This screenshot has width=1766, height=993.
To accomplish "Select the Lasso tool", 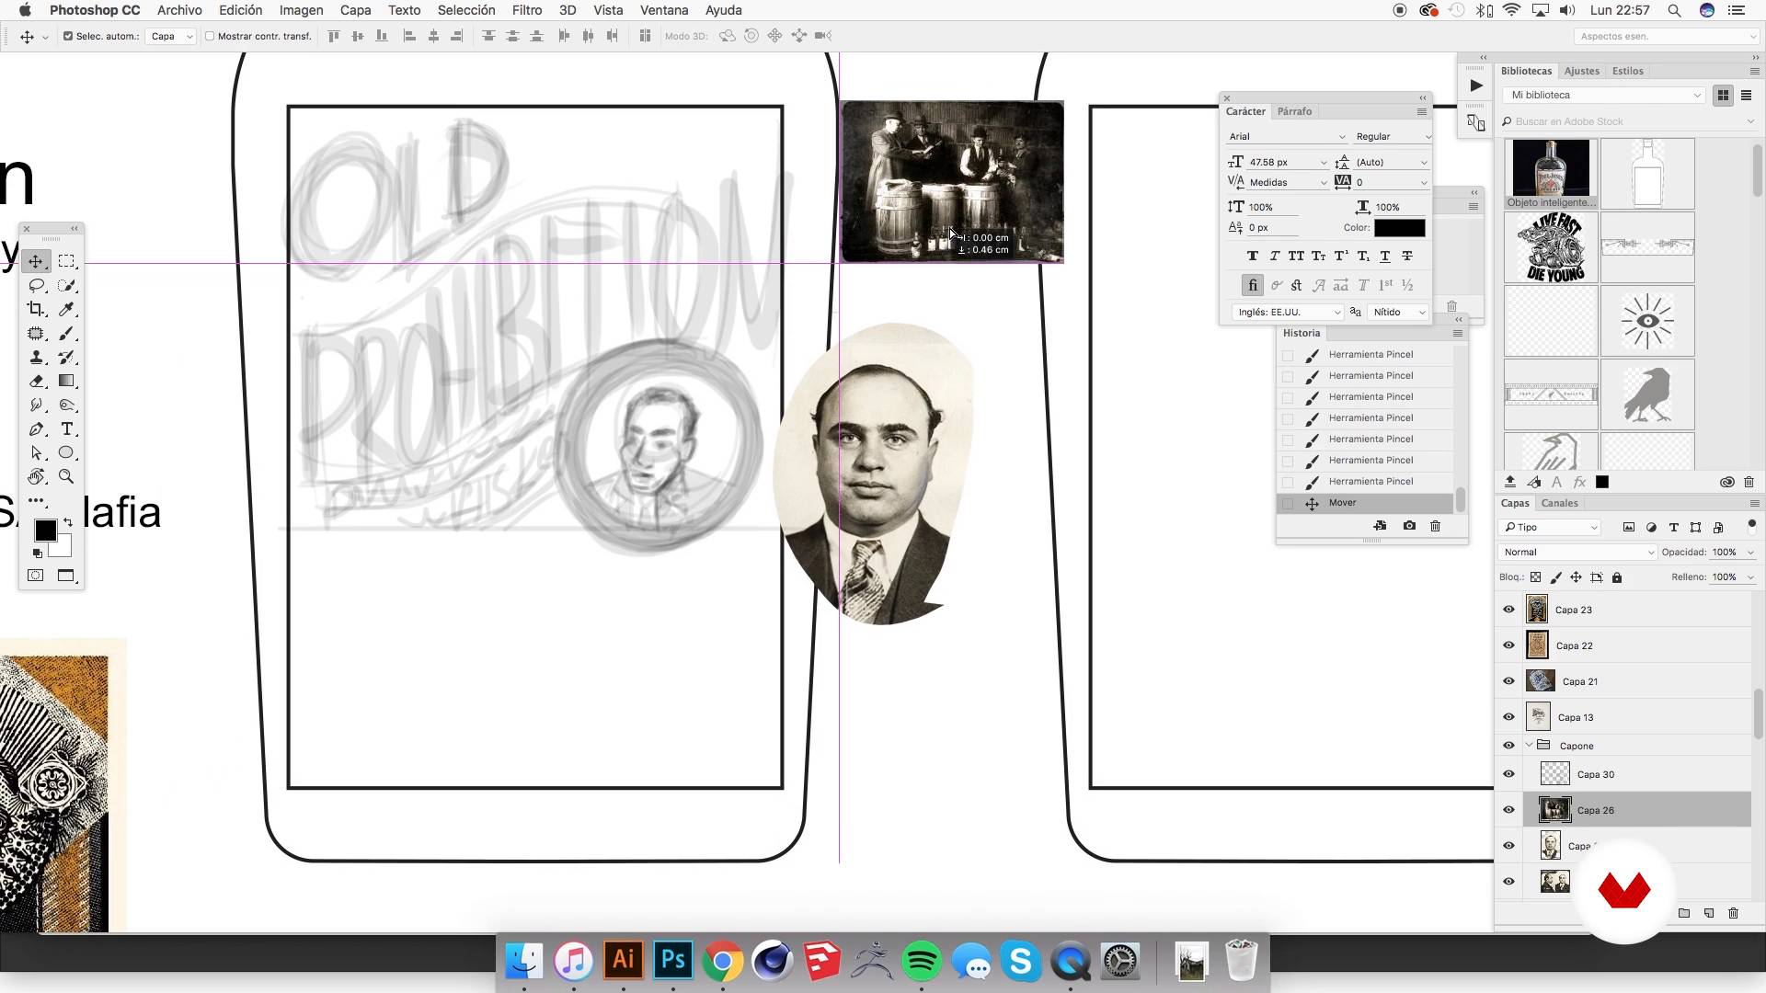I will click(x=36, y=286).
